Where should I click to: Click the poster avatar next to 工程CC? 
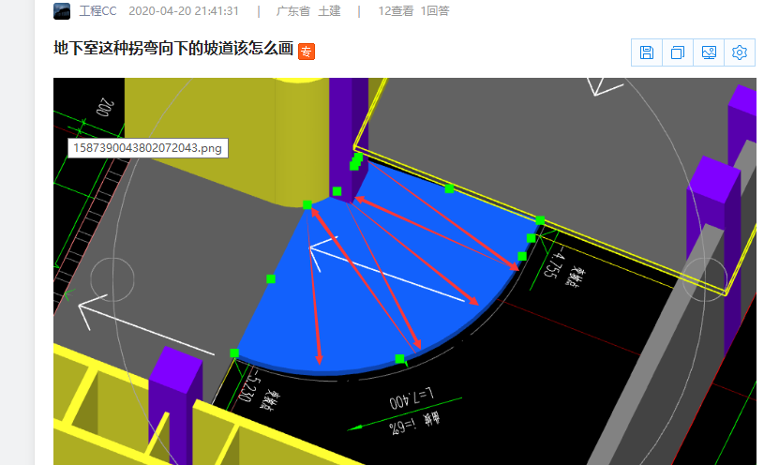point(62,11)
